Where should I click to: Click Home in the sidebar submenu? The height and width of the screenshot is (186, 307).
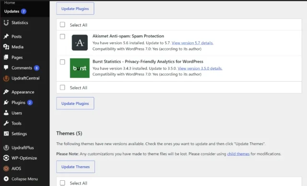10,2
